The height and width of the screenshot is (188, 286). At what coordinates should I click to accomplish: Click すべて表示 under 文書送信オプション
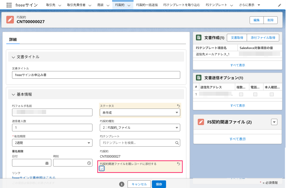tap(238, 105)
